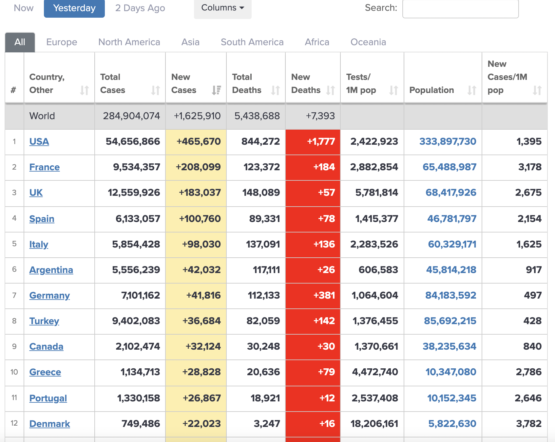This screenshot has height=442, width=555.
Task: Switch to 2 Days Ago view
Action: (x=140, y=8)
